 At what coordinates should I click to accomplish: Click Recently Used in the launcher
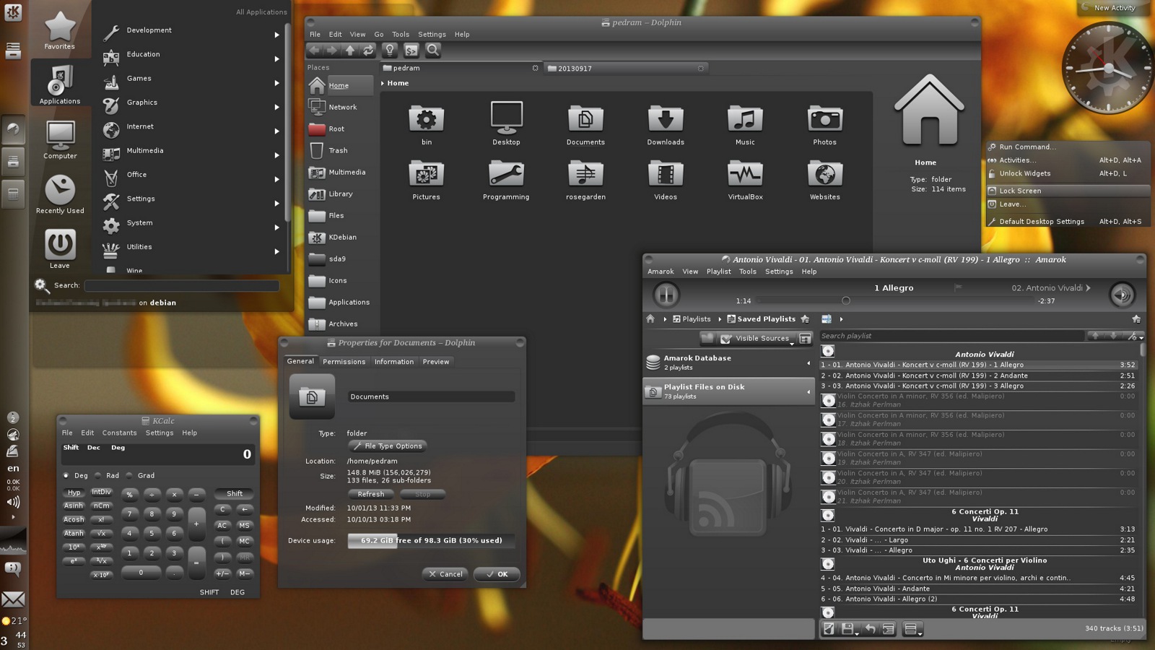tap(60, 194)
